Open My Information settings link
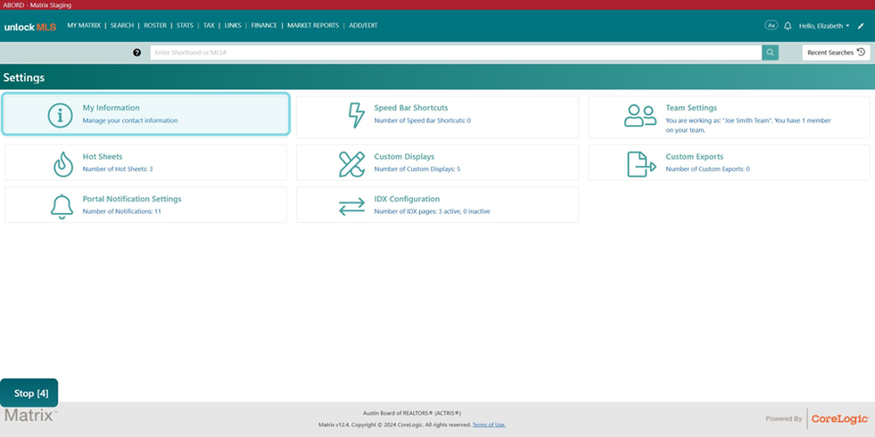Screen dimensions: 875x437 pos(111,108)
